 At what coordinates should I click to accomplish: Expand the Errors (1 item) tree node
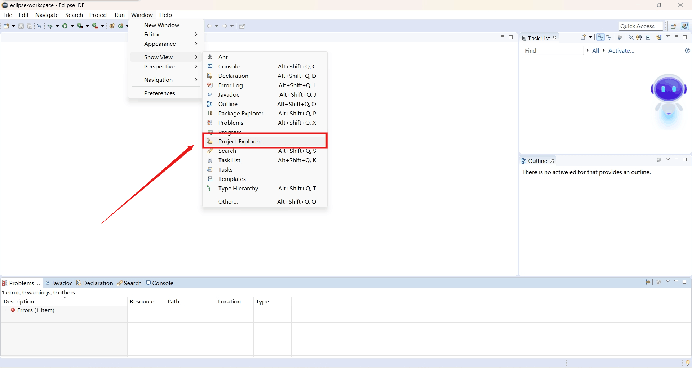click(x=5, y=310)
